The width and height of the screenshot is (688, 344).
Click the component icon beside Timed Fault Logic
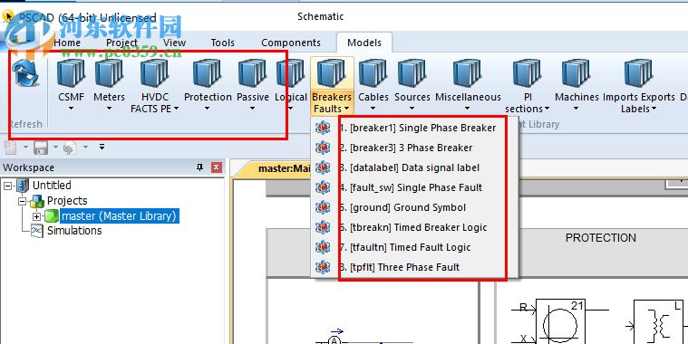coord(323,247)
